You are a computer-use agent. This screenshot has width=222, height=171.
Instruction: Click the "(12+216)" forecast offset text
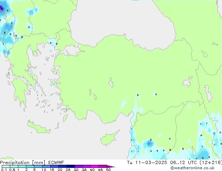tap(211, 163)
